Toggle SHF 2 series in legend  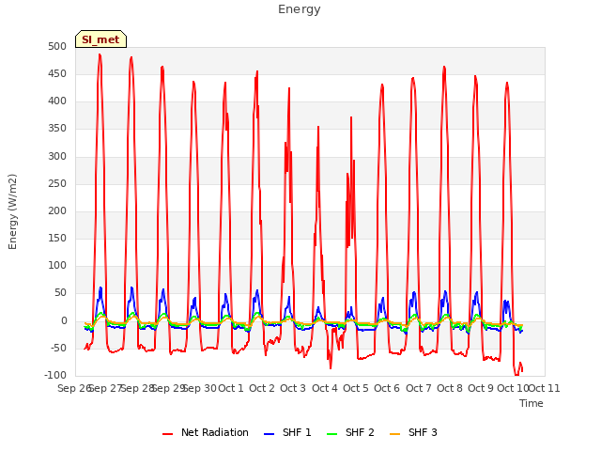tap(350, 432)
